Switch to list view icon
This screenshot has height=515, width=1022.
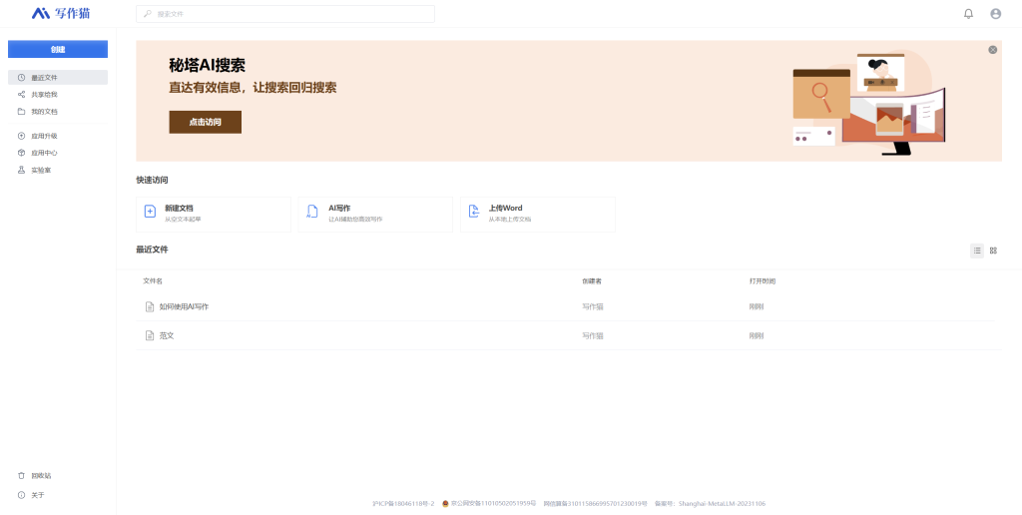[x=976, y=251]
